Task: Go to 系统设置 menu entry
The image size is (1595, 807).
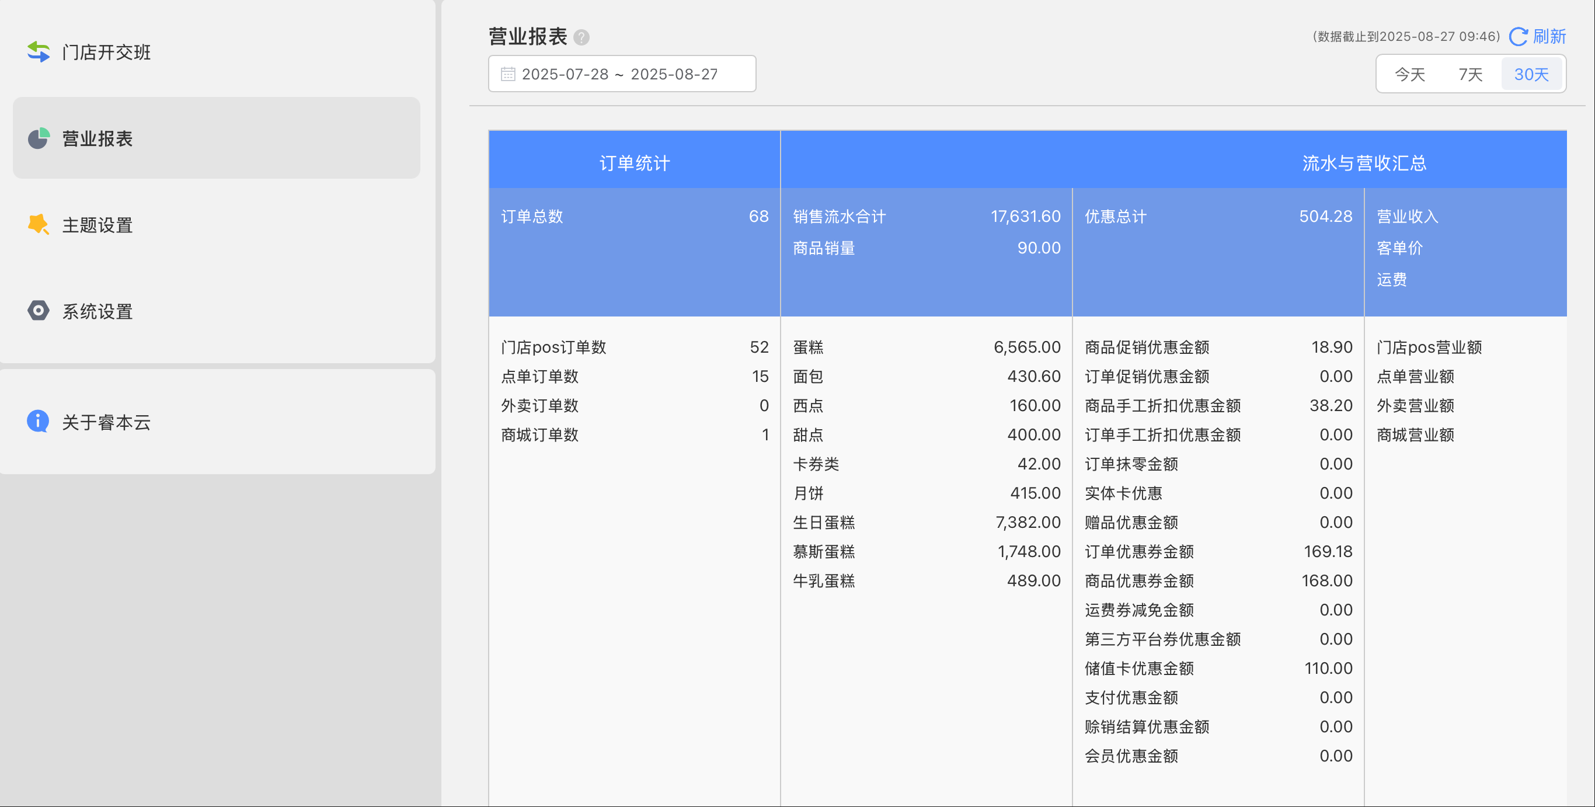Action: click(x=217, y=311)
